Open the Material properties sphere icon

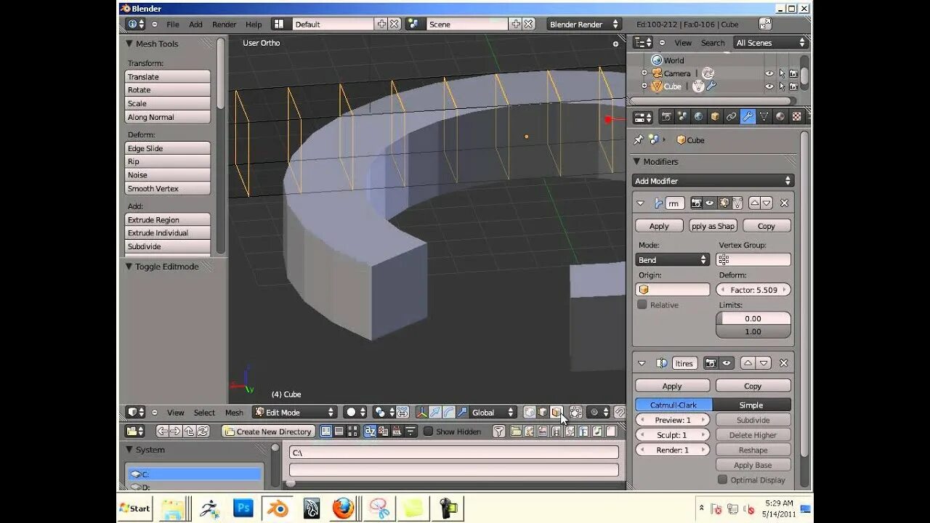pos(780,117)
